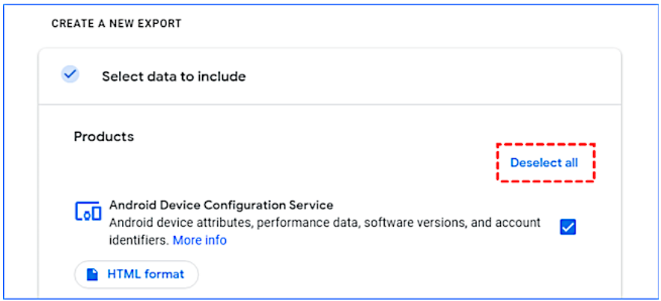Click the "performance data" phrase in description
The height and width of the screenshot is (301, 661).
(x=308, y=223)
